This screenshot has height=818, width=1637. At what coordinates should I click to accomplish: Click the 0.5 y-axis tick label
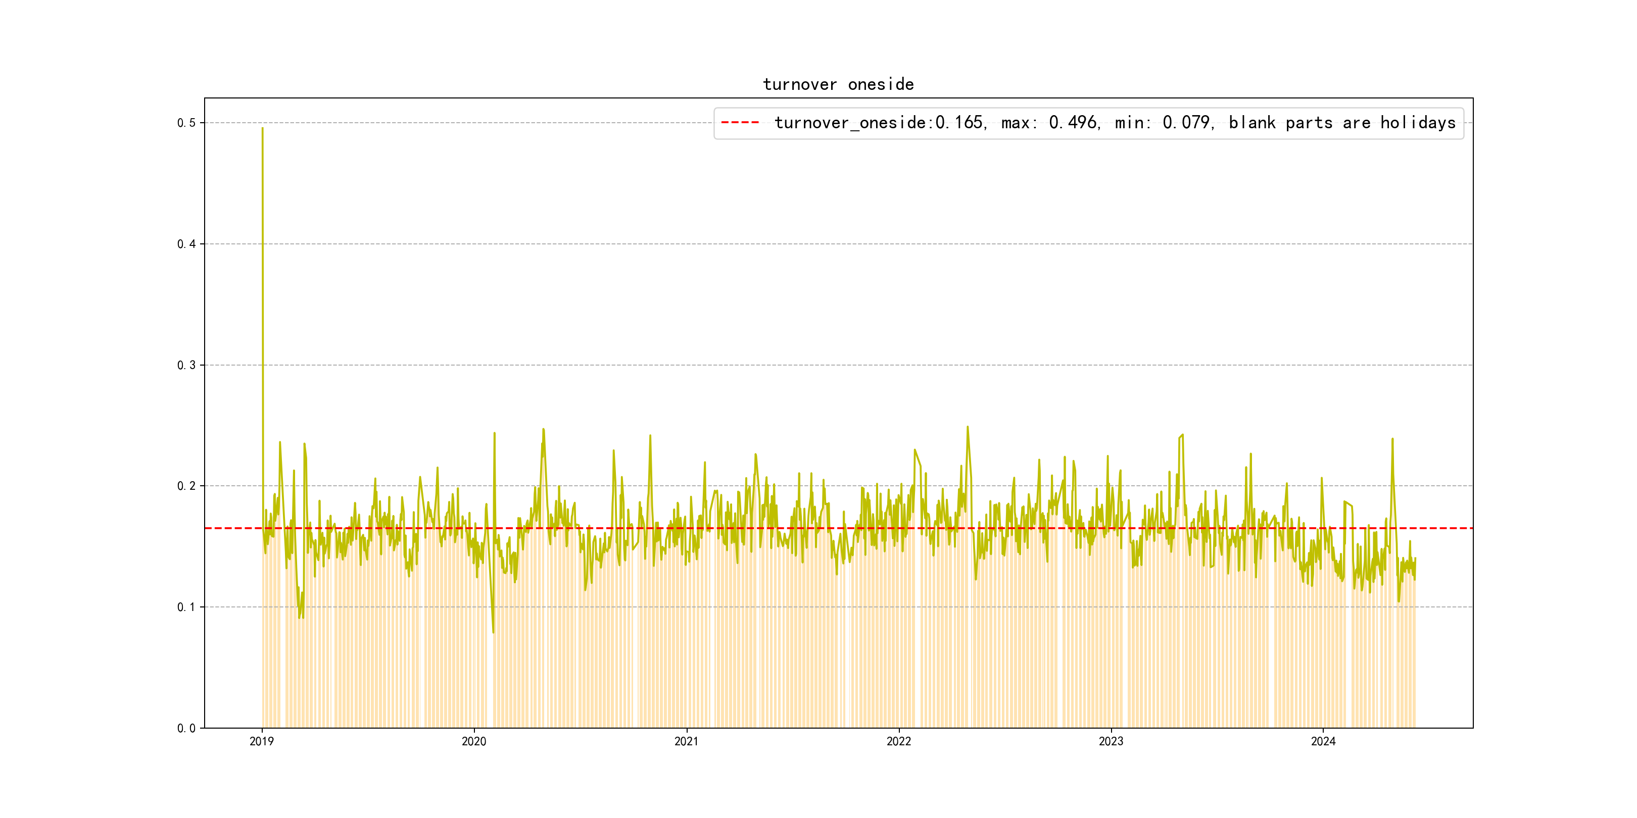pos(186,123)
